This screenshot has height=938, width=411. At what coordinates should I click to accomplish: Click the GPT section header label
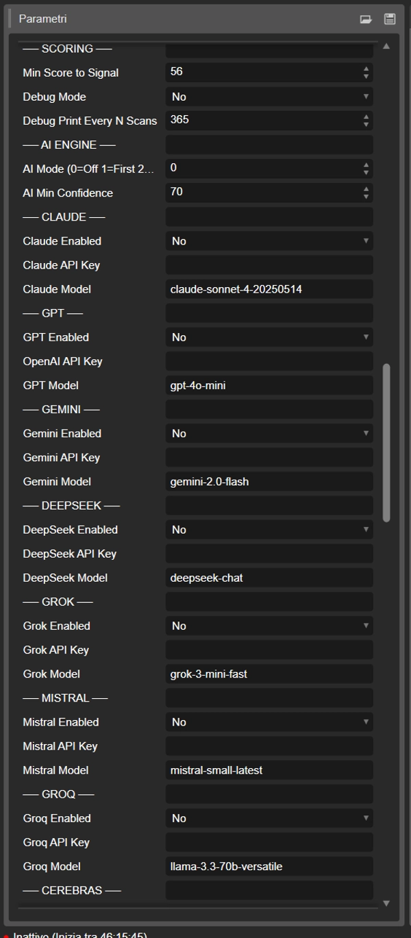point(53,313)
